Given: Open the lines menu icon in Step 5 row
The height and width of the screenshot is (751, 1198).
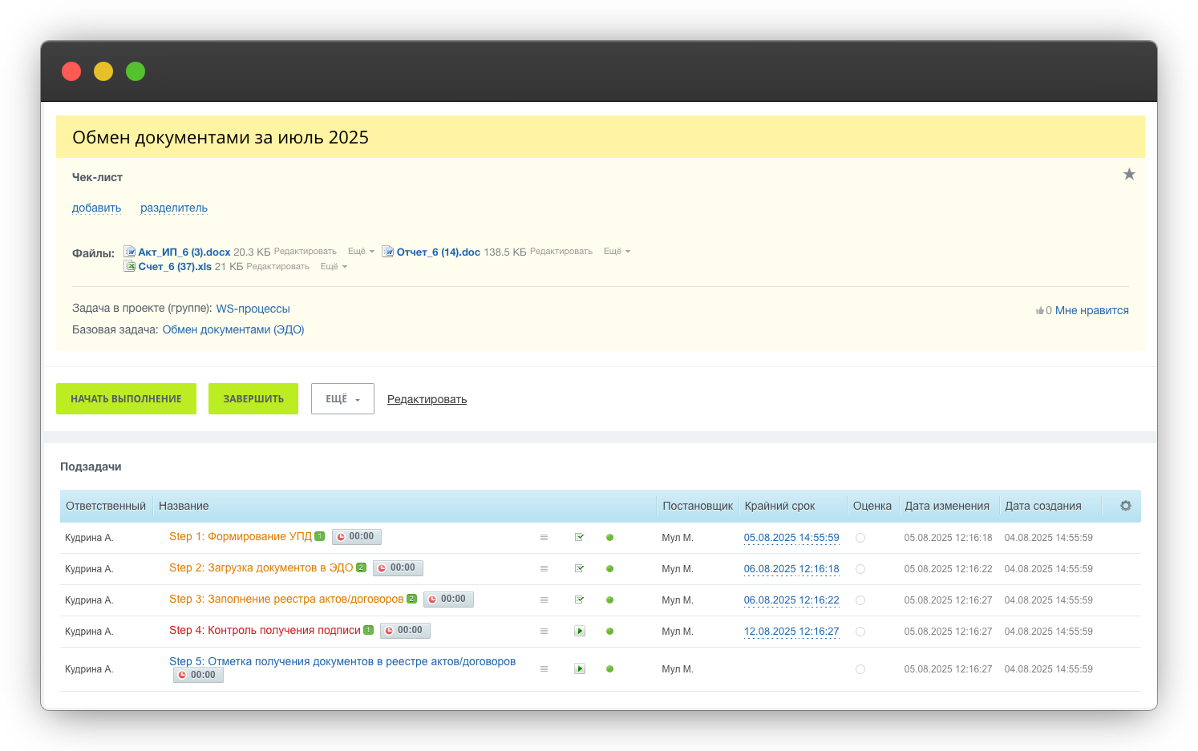Looking at the screenshot, I should coord(544,669).
